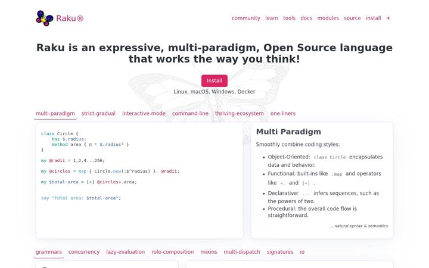Click the 'say "Total area' code line

click(80, 198)
